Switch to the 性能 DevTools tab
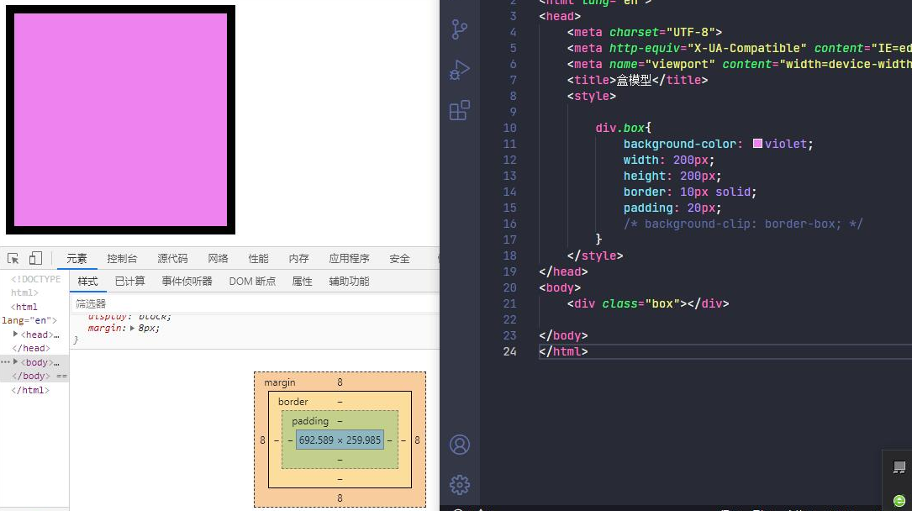The width and height of the screenshot is (912, 511). click(x=258, y=259)
